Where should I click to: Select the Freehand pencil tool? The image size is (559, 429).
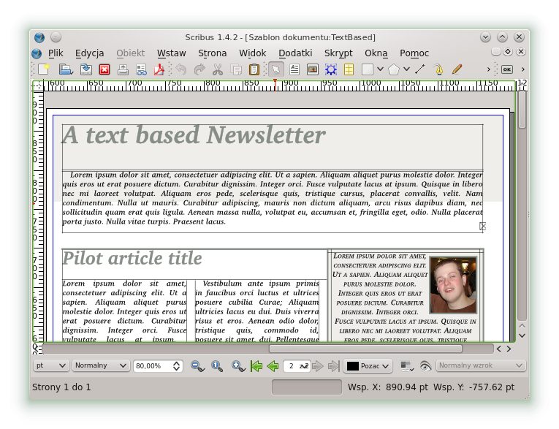457,69
